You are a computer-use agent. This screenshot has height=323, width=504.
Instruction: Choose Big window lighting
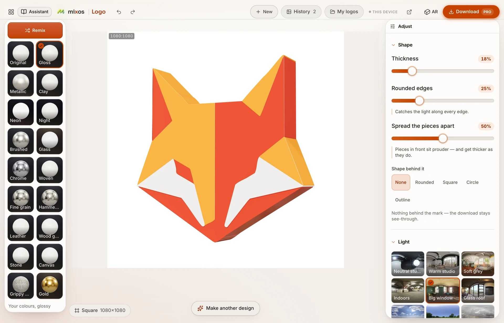pos(443,290)
